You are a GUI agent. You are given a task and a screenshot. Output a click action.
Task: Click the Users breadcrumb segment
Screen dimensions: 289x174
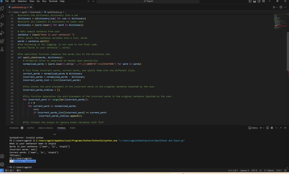coord(16,12)
